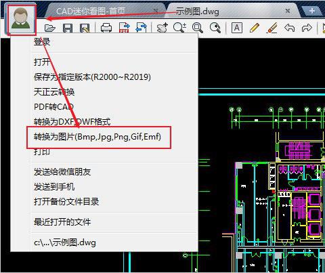Select the eraser brush tool

pos(272,28)
